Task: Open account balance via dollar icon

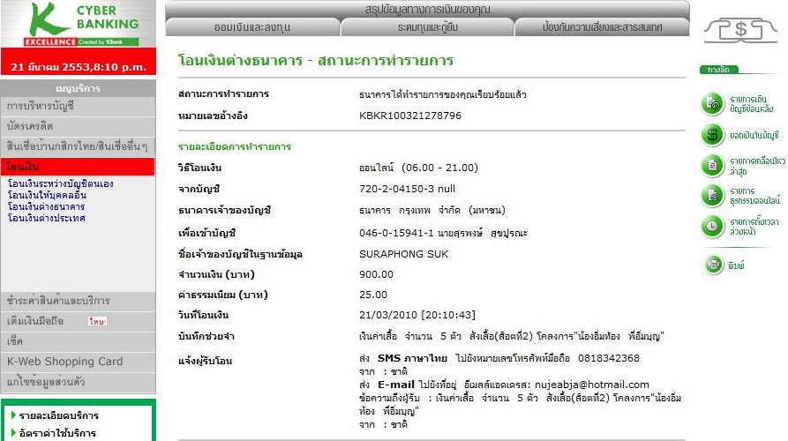Action: coord(713,134)
